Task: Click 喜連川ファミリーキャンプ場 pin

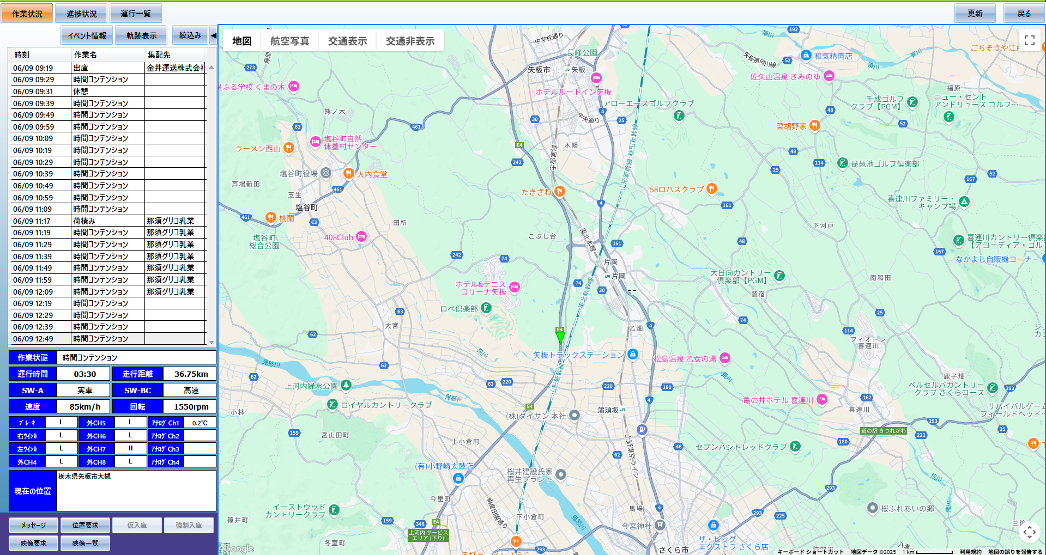Action: (x=964, y=202)
